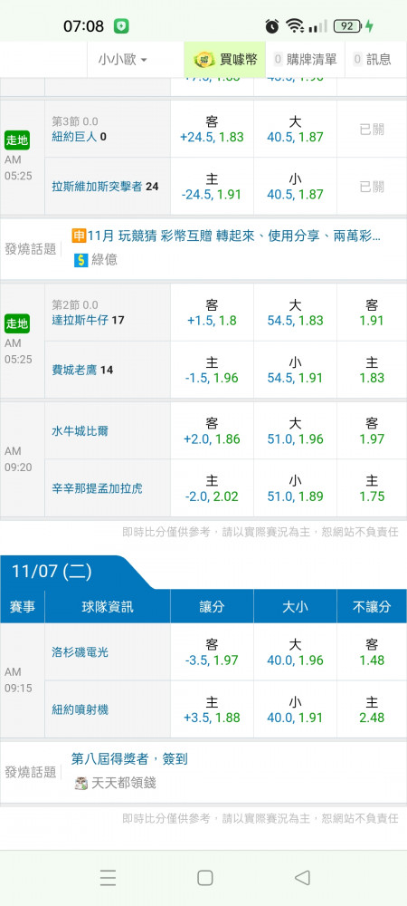407x906 pixels.
Task: Select 主 1.75 moneyline bet
Action: (372, 488)
